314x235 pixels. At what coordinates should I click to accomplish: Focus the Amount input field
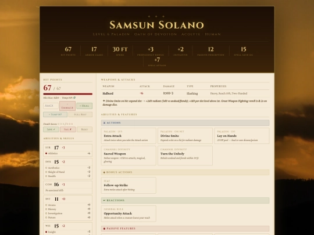[x=51, y=106]
